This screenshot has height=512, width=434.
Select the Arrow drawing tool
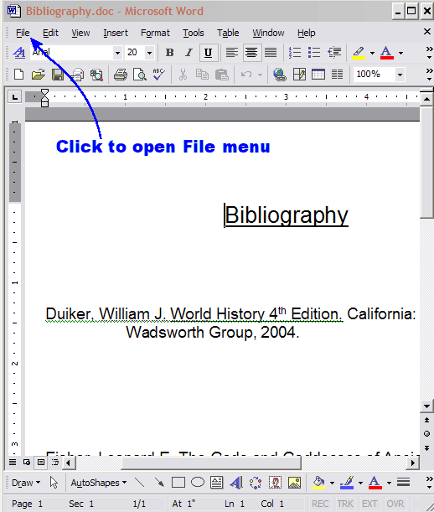click(159, 483)
